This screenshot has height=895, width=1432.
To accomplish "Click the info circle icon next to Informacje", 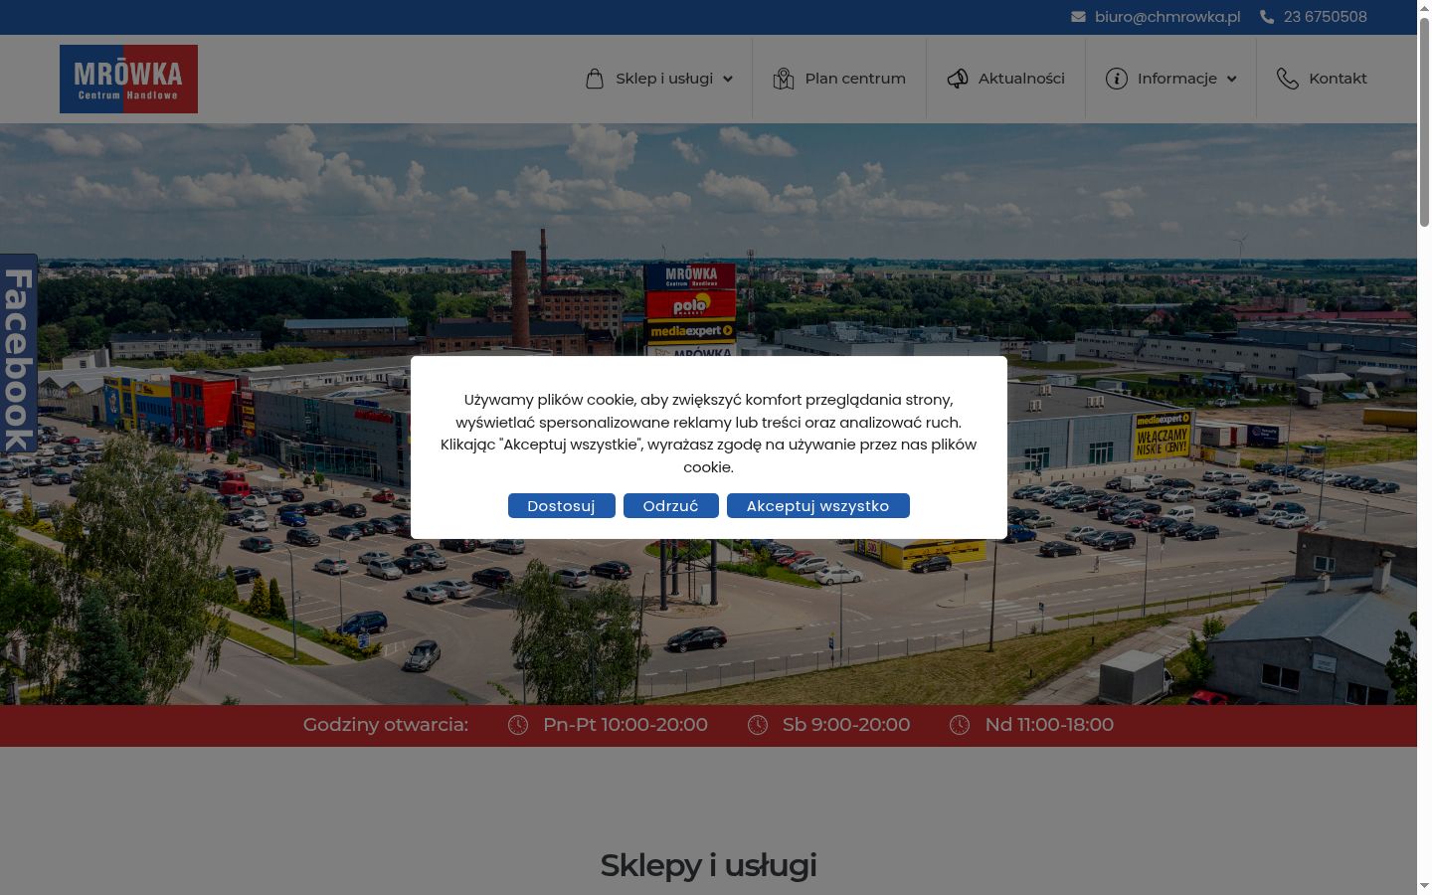I will coord(1117,79).
